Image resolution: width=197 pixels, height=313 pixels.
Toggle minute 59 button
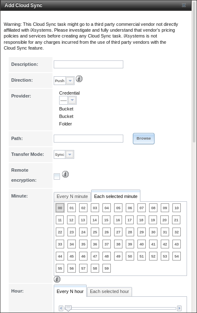(x=107, y=268)
